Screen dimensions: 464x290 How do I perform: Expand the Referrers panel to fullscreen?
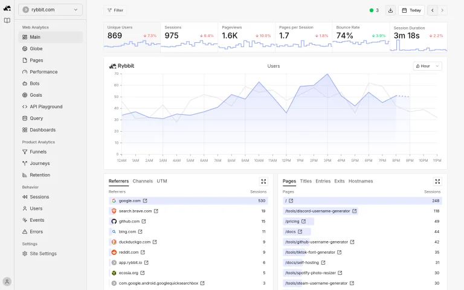click(263, 181)
